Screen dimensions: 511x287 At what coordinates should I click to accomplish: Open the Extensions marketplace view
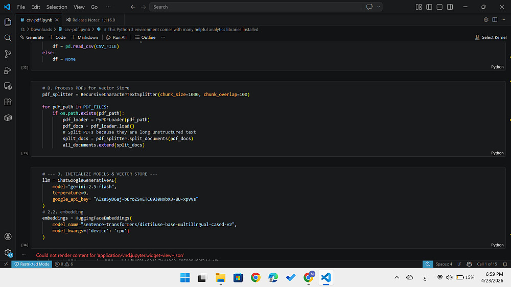8,102
